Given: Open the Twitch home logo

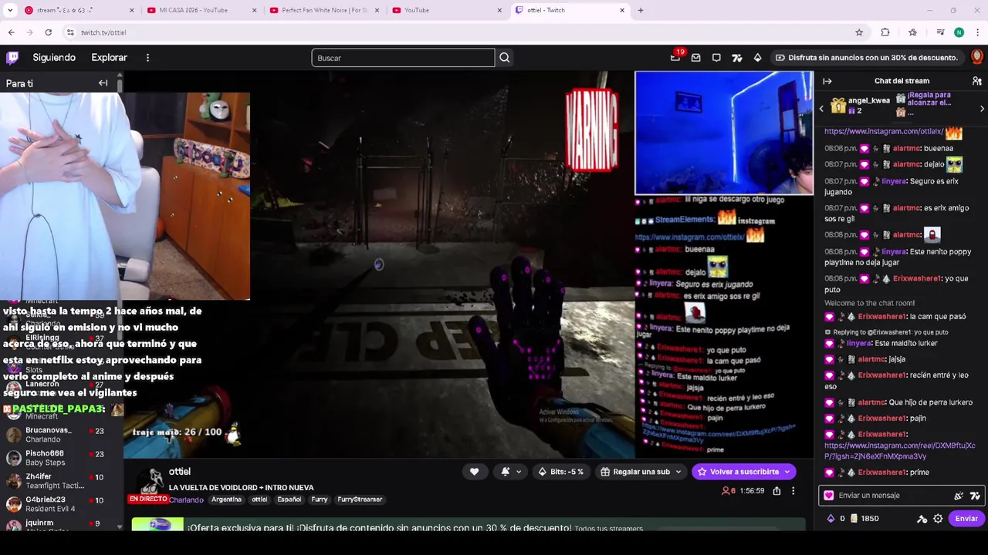Looking at the screenshot, I should [12, 57].
